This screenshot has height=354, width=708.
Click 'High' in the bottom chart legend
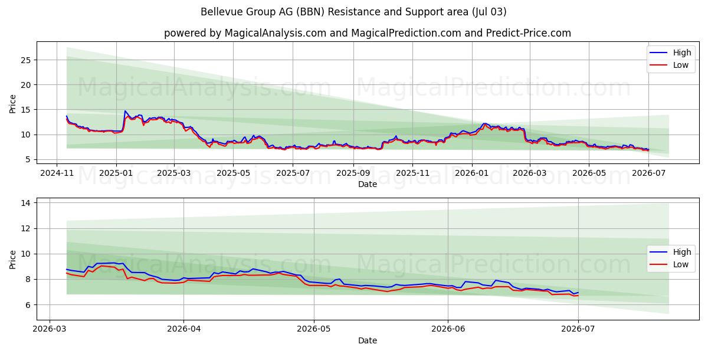pos(682,252)
